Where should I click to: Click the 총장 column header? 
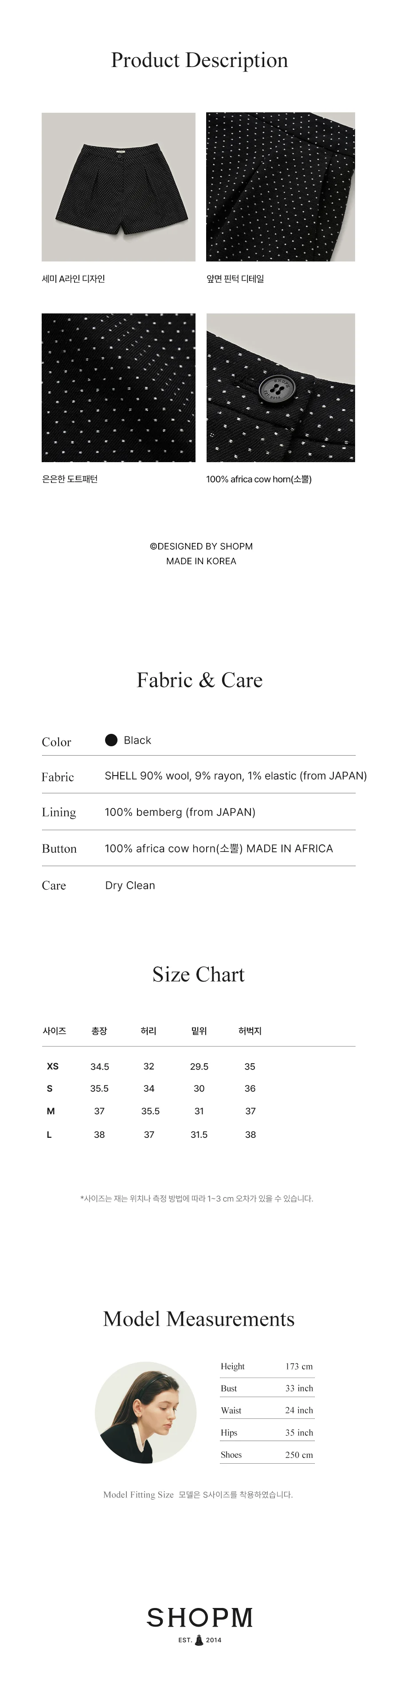point(99,1031)
